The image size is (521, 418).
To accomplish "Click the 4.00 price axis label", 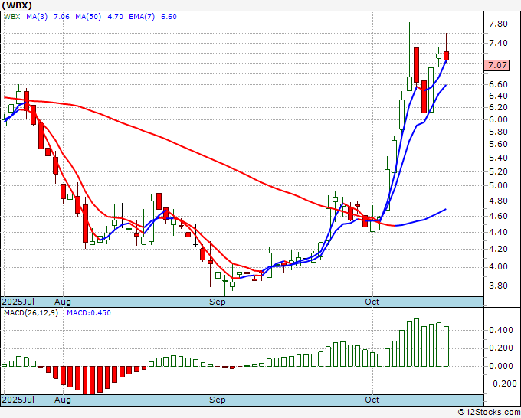I will (498, 266).
